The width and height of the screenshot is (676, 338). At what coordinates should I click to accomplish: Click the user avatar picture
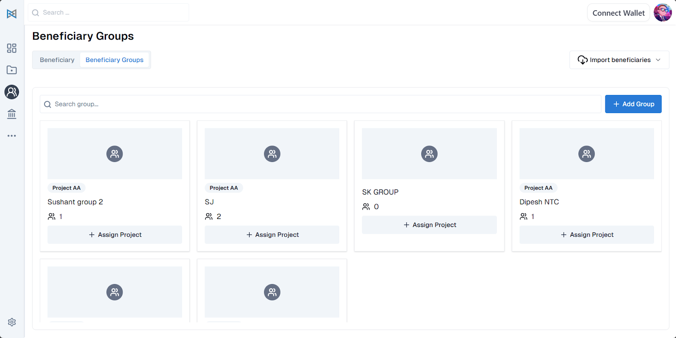pos(662,13)
